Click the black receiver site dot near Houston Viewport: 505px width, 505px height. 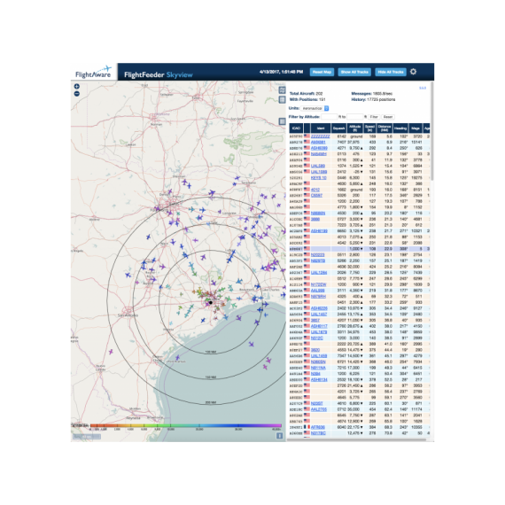tap(211, 302)
